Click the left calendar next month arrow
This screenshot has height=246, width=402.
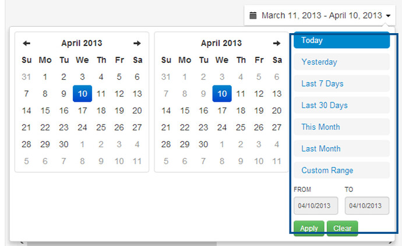tap(137, 43)
